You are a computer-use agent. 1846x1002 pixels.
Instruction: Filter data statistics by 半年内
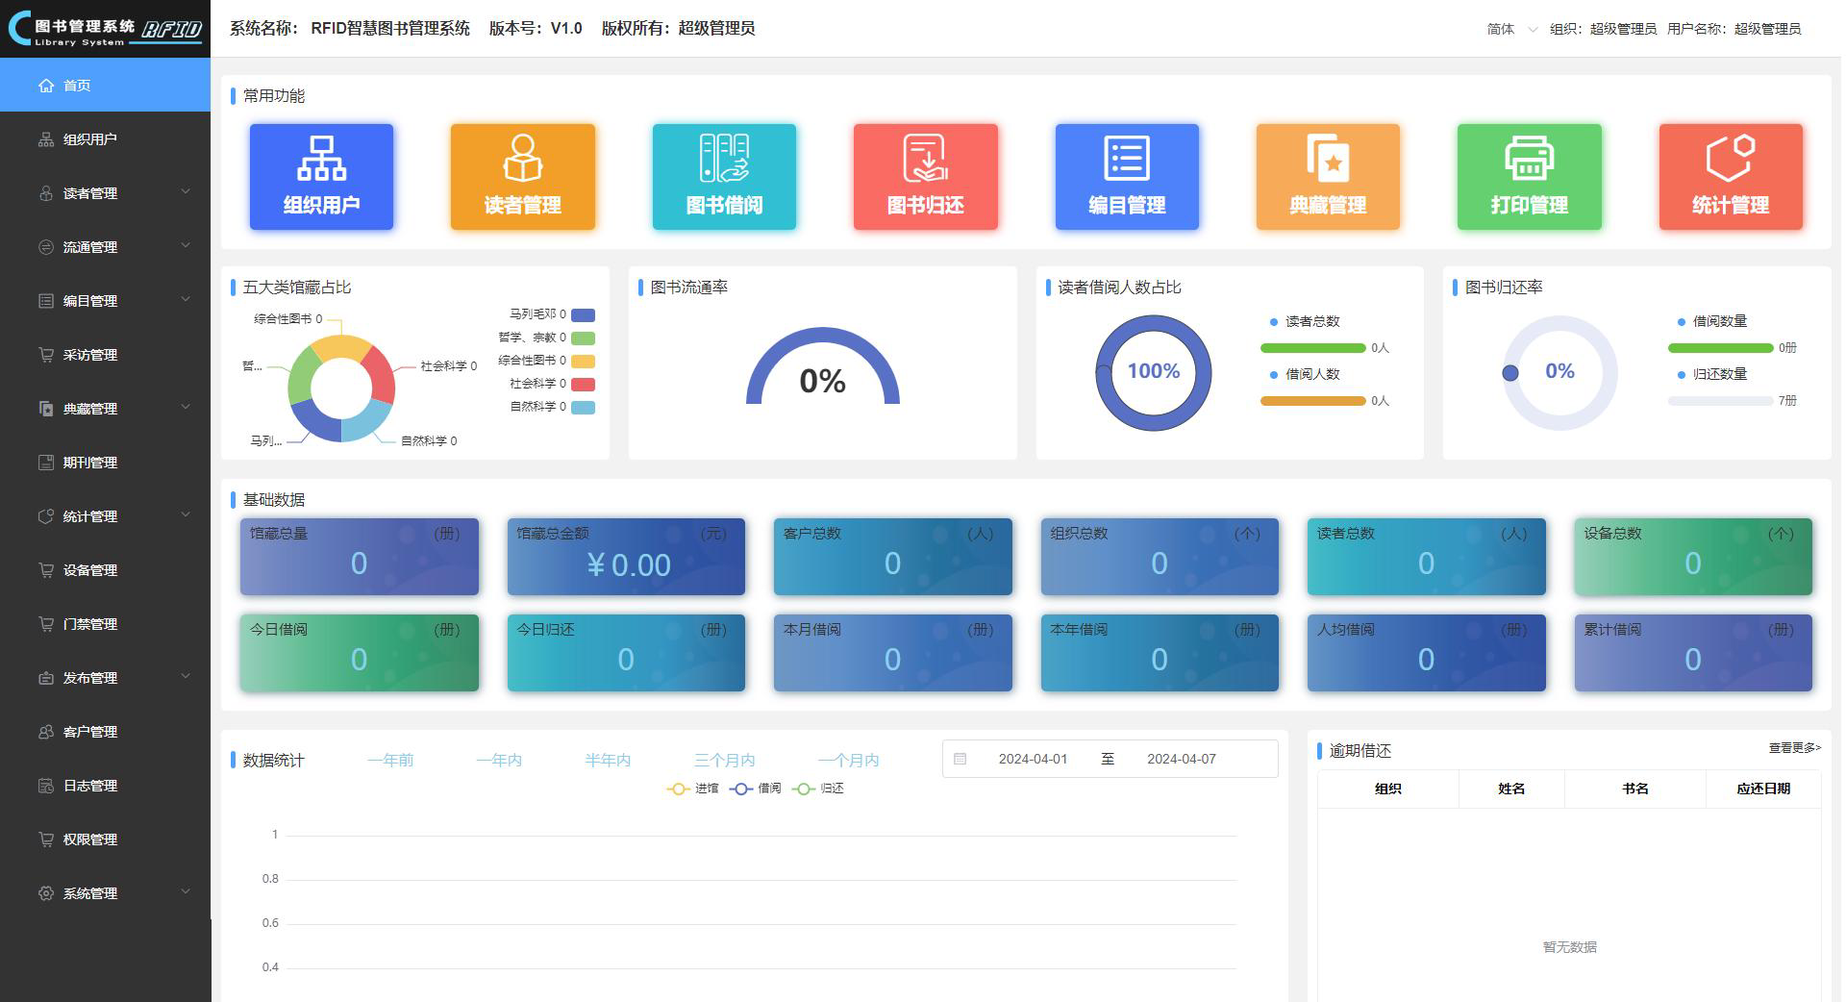coord(608,761)
